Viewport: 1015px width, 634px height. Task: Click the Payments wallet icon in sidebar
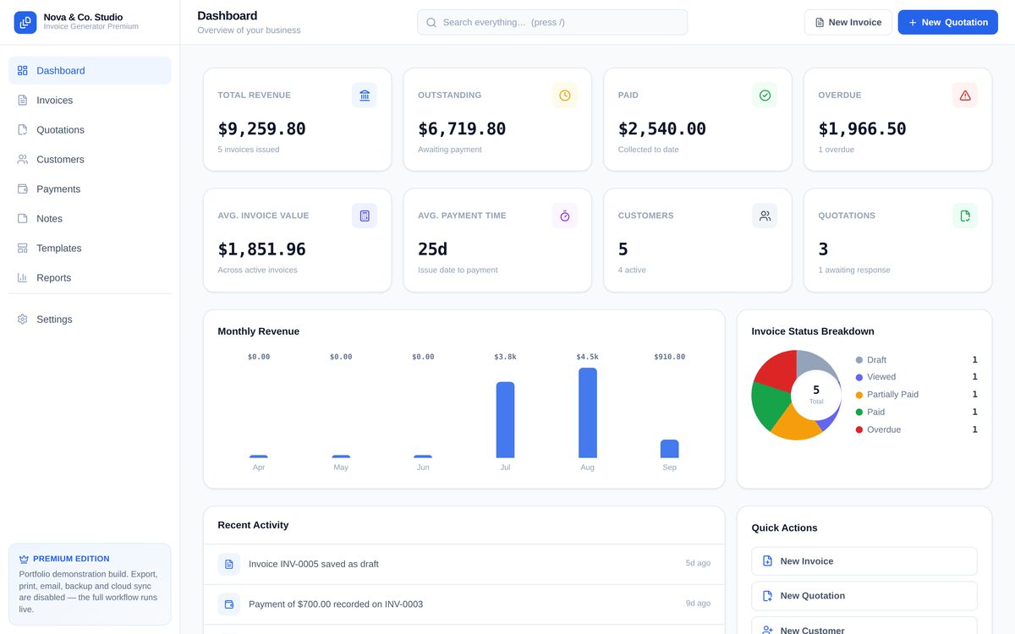pyautogui.click(x=23, y=189)
